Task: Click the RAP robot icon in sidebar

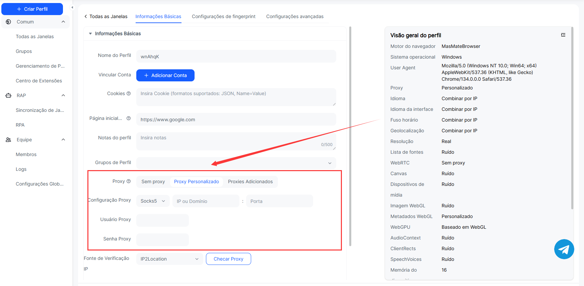Action: (9, 95)
